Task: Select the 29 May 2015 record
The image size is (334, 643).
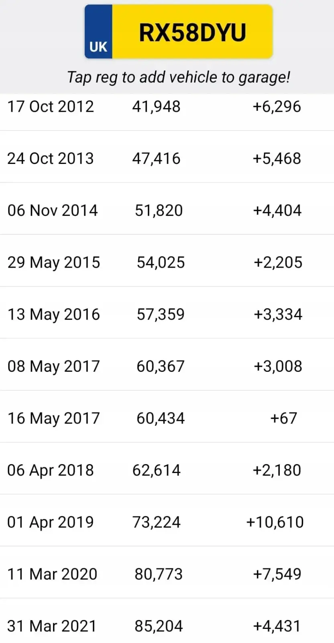Action: pos(54,262)
